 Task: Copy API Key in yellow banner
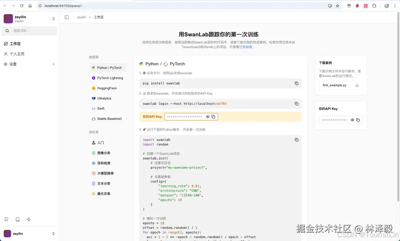pyautogui.click(x=213, y=117)
